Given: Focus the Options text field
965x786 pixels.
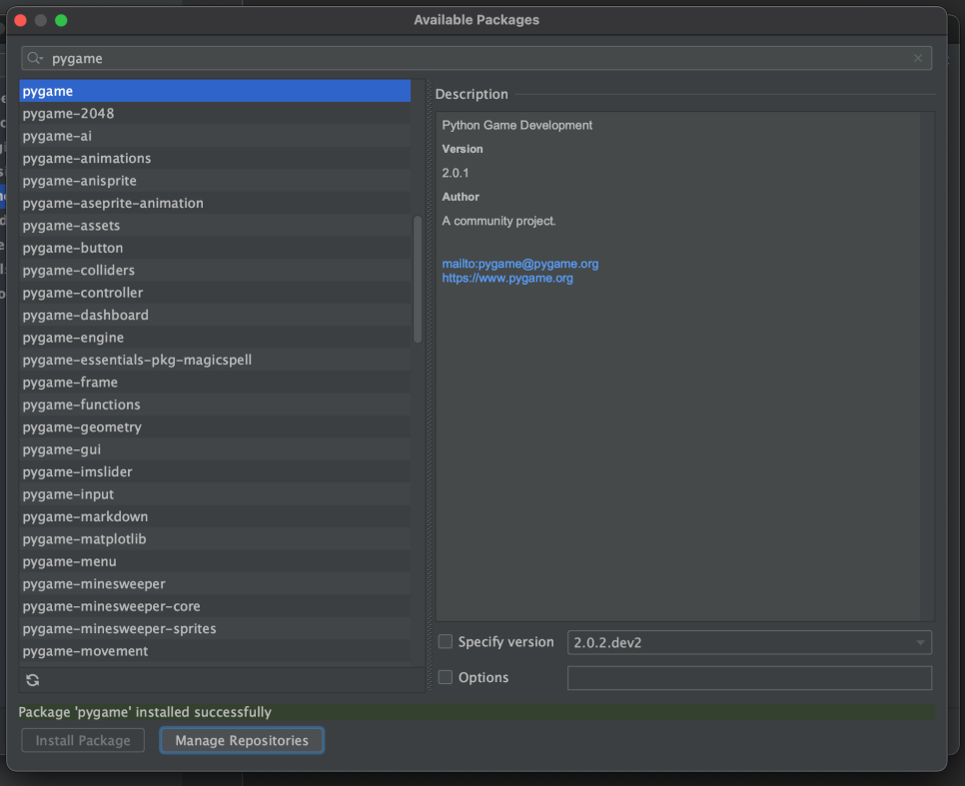Looking at the screenshot, I should [749, 678].
